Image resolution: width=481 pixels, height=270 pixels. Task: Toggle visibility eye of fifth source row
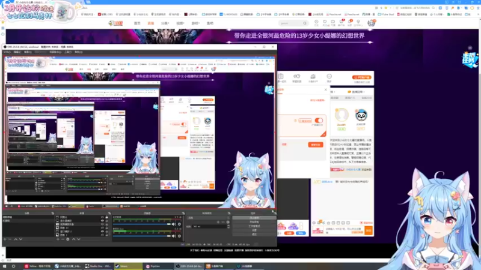[x=102, y=232]
